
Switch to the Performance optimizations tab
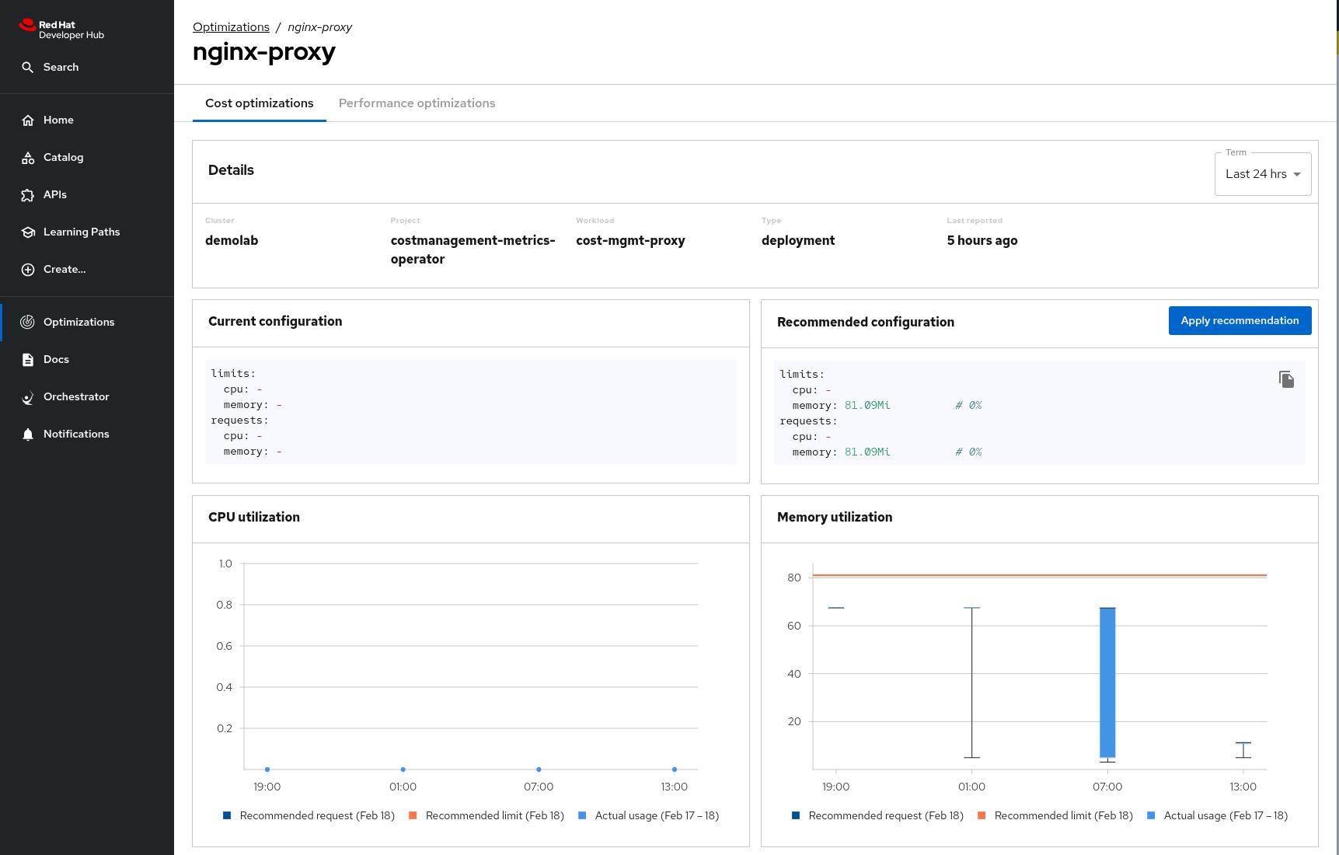(417, 103)
